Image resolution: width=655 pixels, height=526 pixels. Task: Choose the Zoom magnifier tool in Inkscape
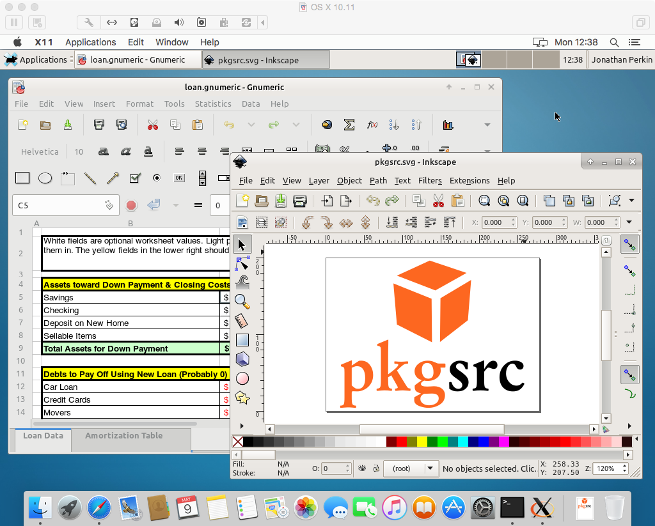(x=242, y=300)
